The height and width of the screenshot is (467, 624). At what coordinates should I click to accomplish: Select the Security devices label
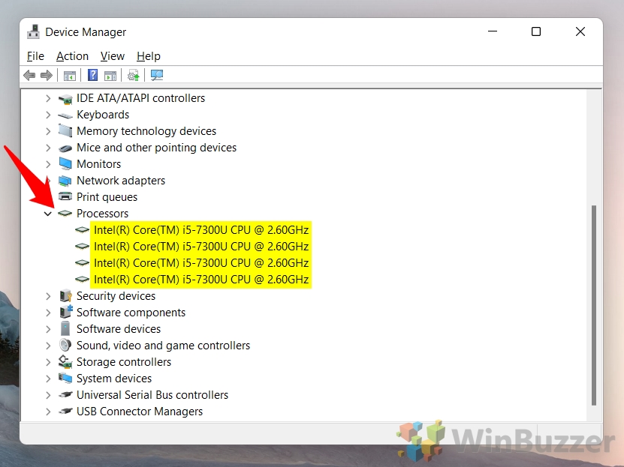point(116,296)
